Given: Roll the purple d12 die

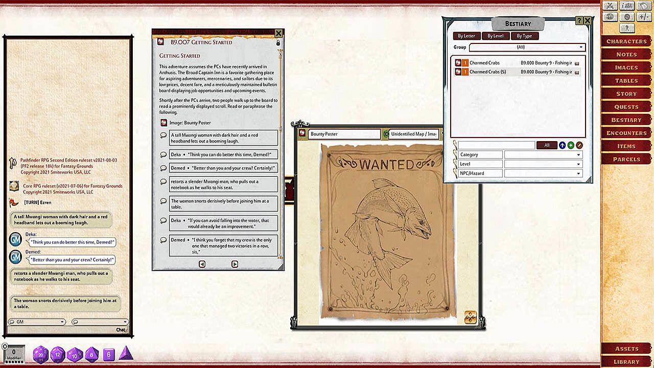Looking at the screenshot, I should click(x=58, y=354).
